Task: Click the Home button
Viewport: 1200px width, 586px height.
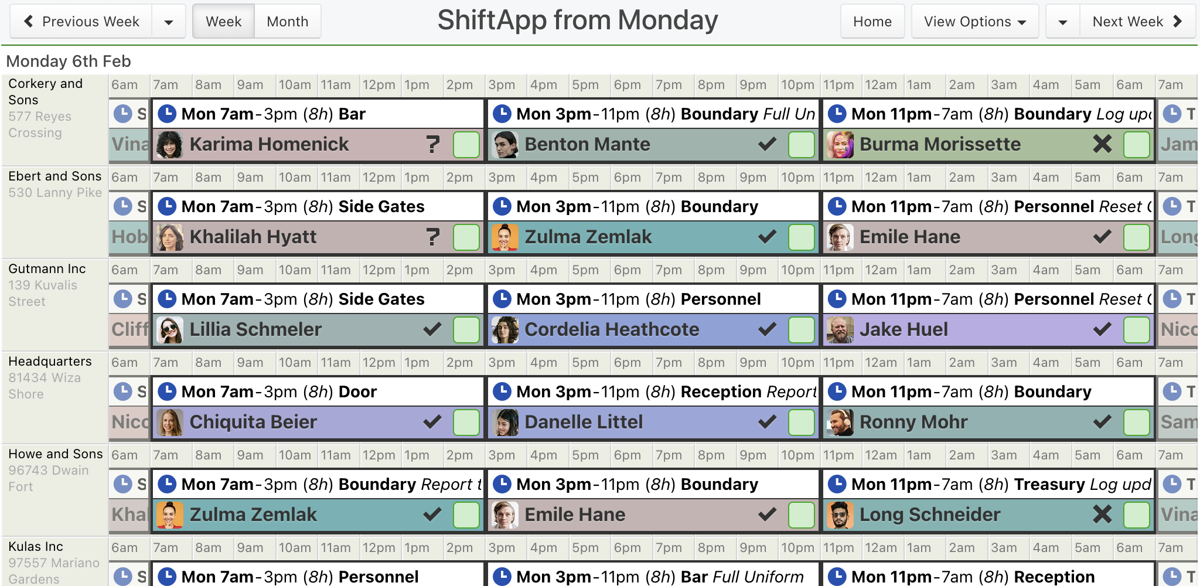Action: (872, 22)
